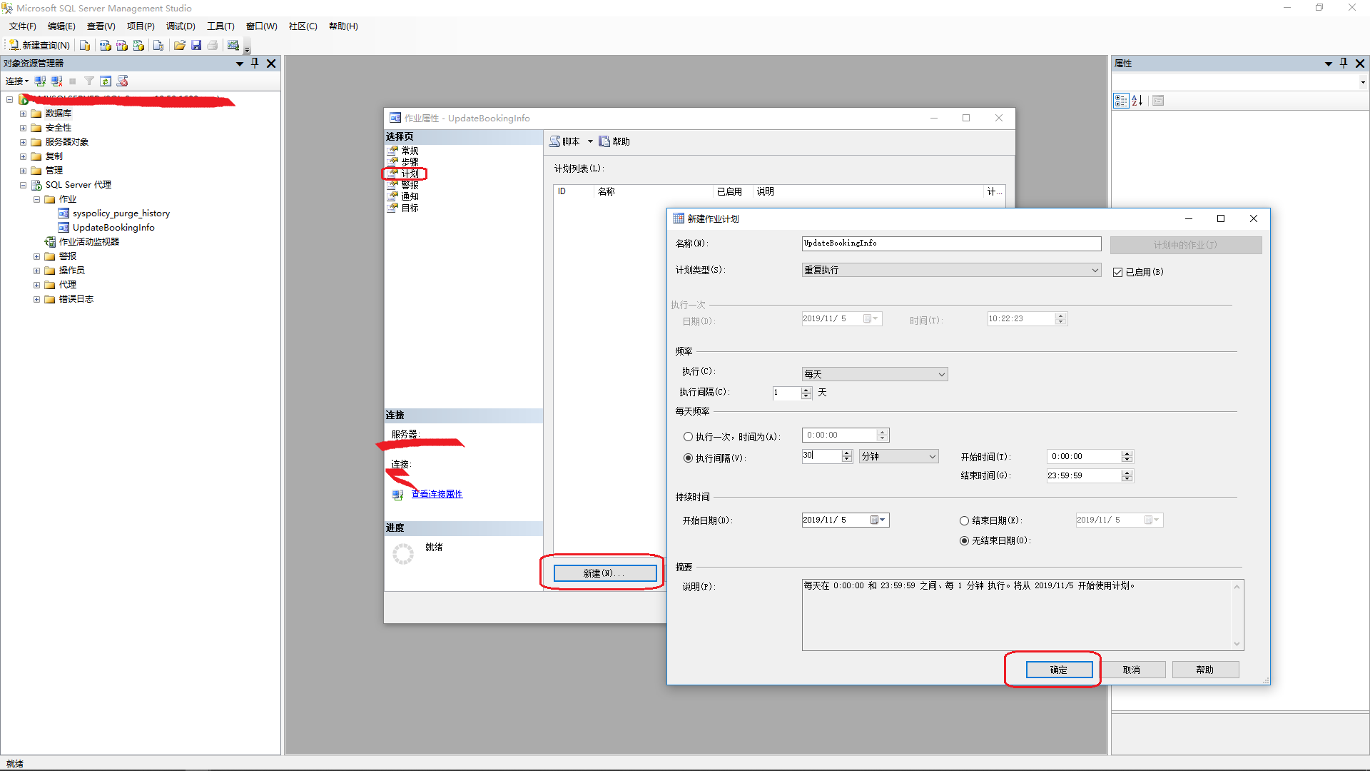
Task: Select the Notifications page in Job Properties
Action: (410, 196)
